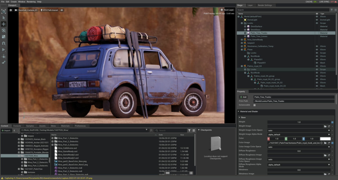Open the viewport settings gear

10,10
